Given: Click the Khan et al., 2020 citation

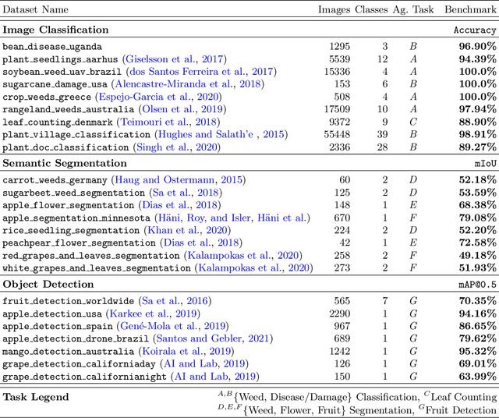Looking at the screenshot, I should pyautogui.click(x=187, y=230).
